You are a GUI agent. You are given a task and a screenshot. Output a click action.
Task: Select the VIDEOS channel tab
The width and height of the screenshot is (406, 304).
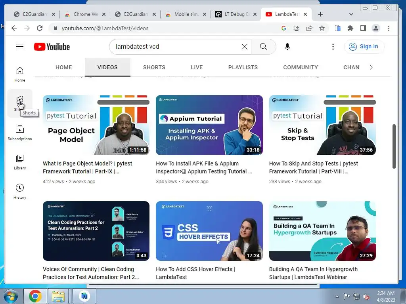point(107,67)
